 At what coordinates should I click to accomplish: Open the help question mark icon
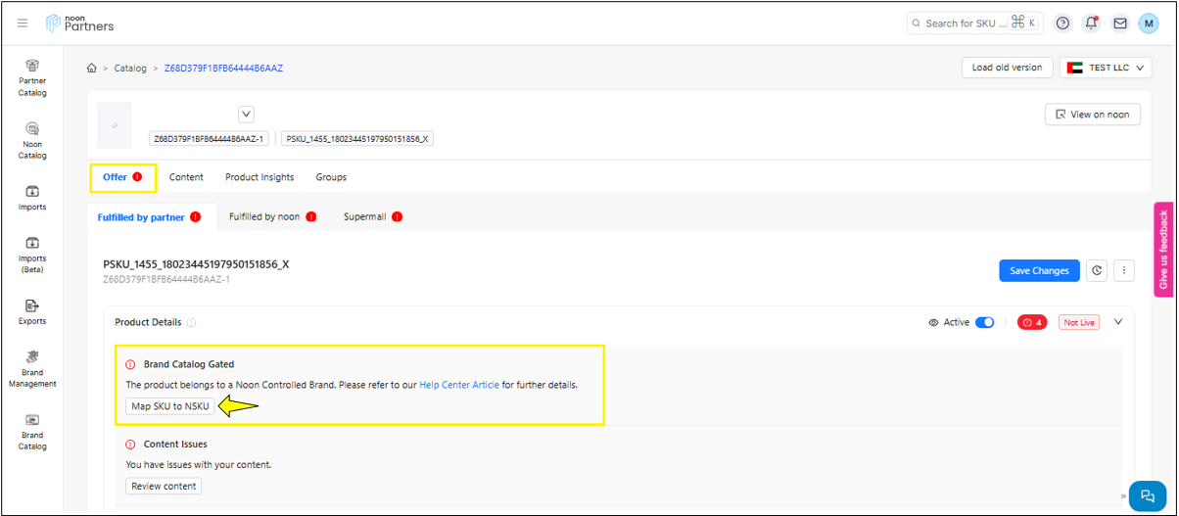tap(1062, 23)
